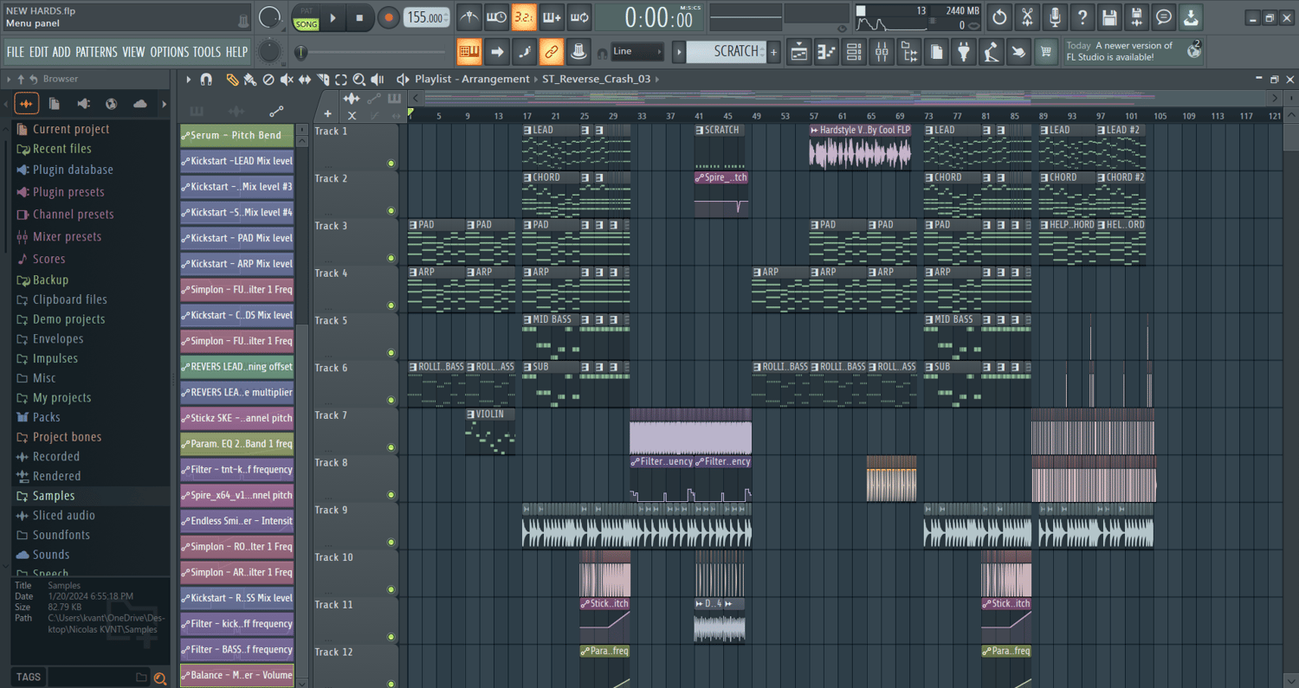
Task: Open the newer version available notification
Action: [x=1134, y=51]
